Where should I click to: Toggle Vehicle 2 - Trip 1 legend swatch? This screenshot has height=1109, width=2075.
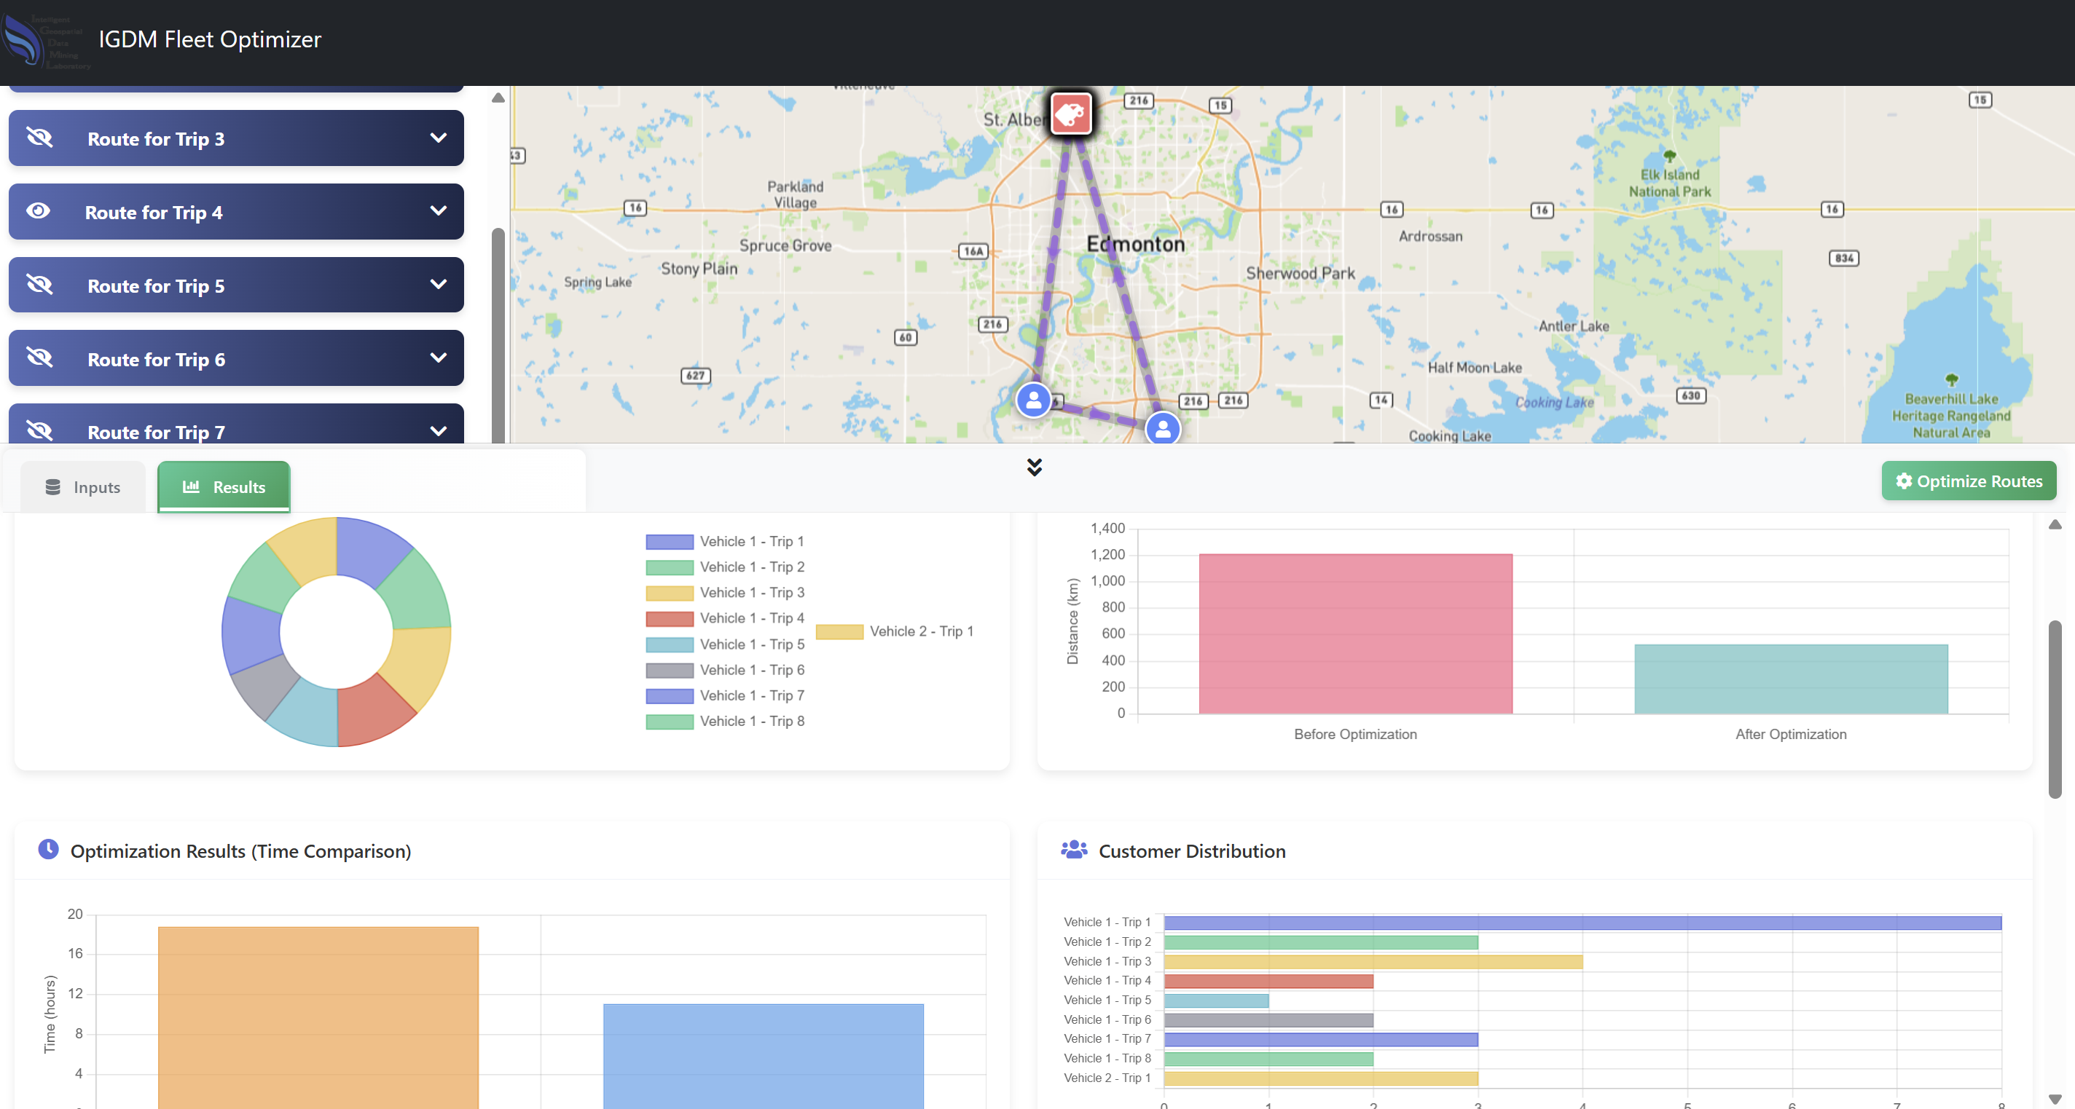click(839, 632)
